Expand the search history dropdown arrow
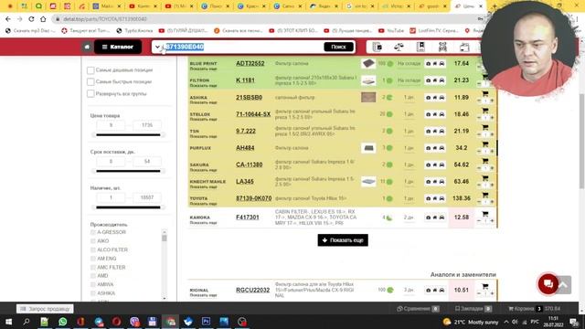The image size is (585, 329). [x=157, y=47]
